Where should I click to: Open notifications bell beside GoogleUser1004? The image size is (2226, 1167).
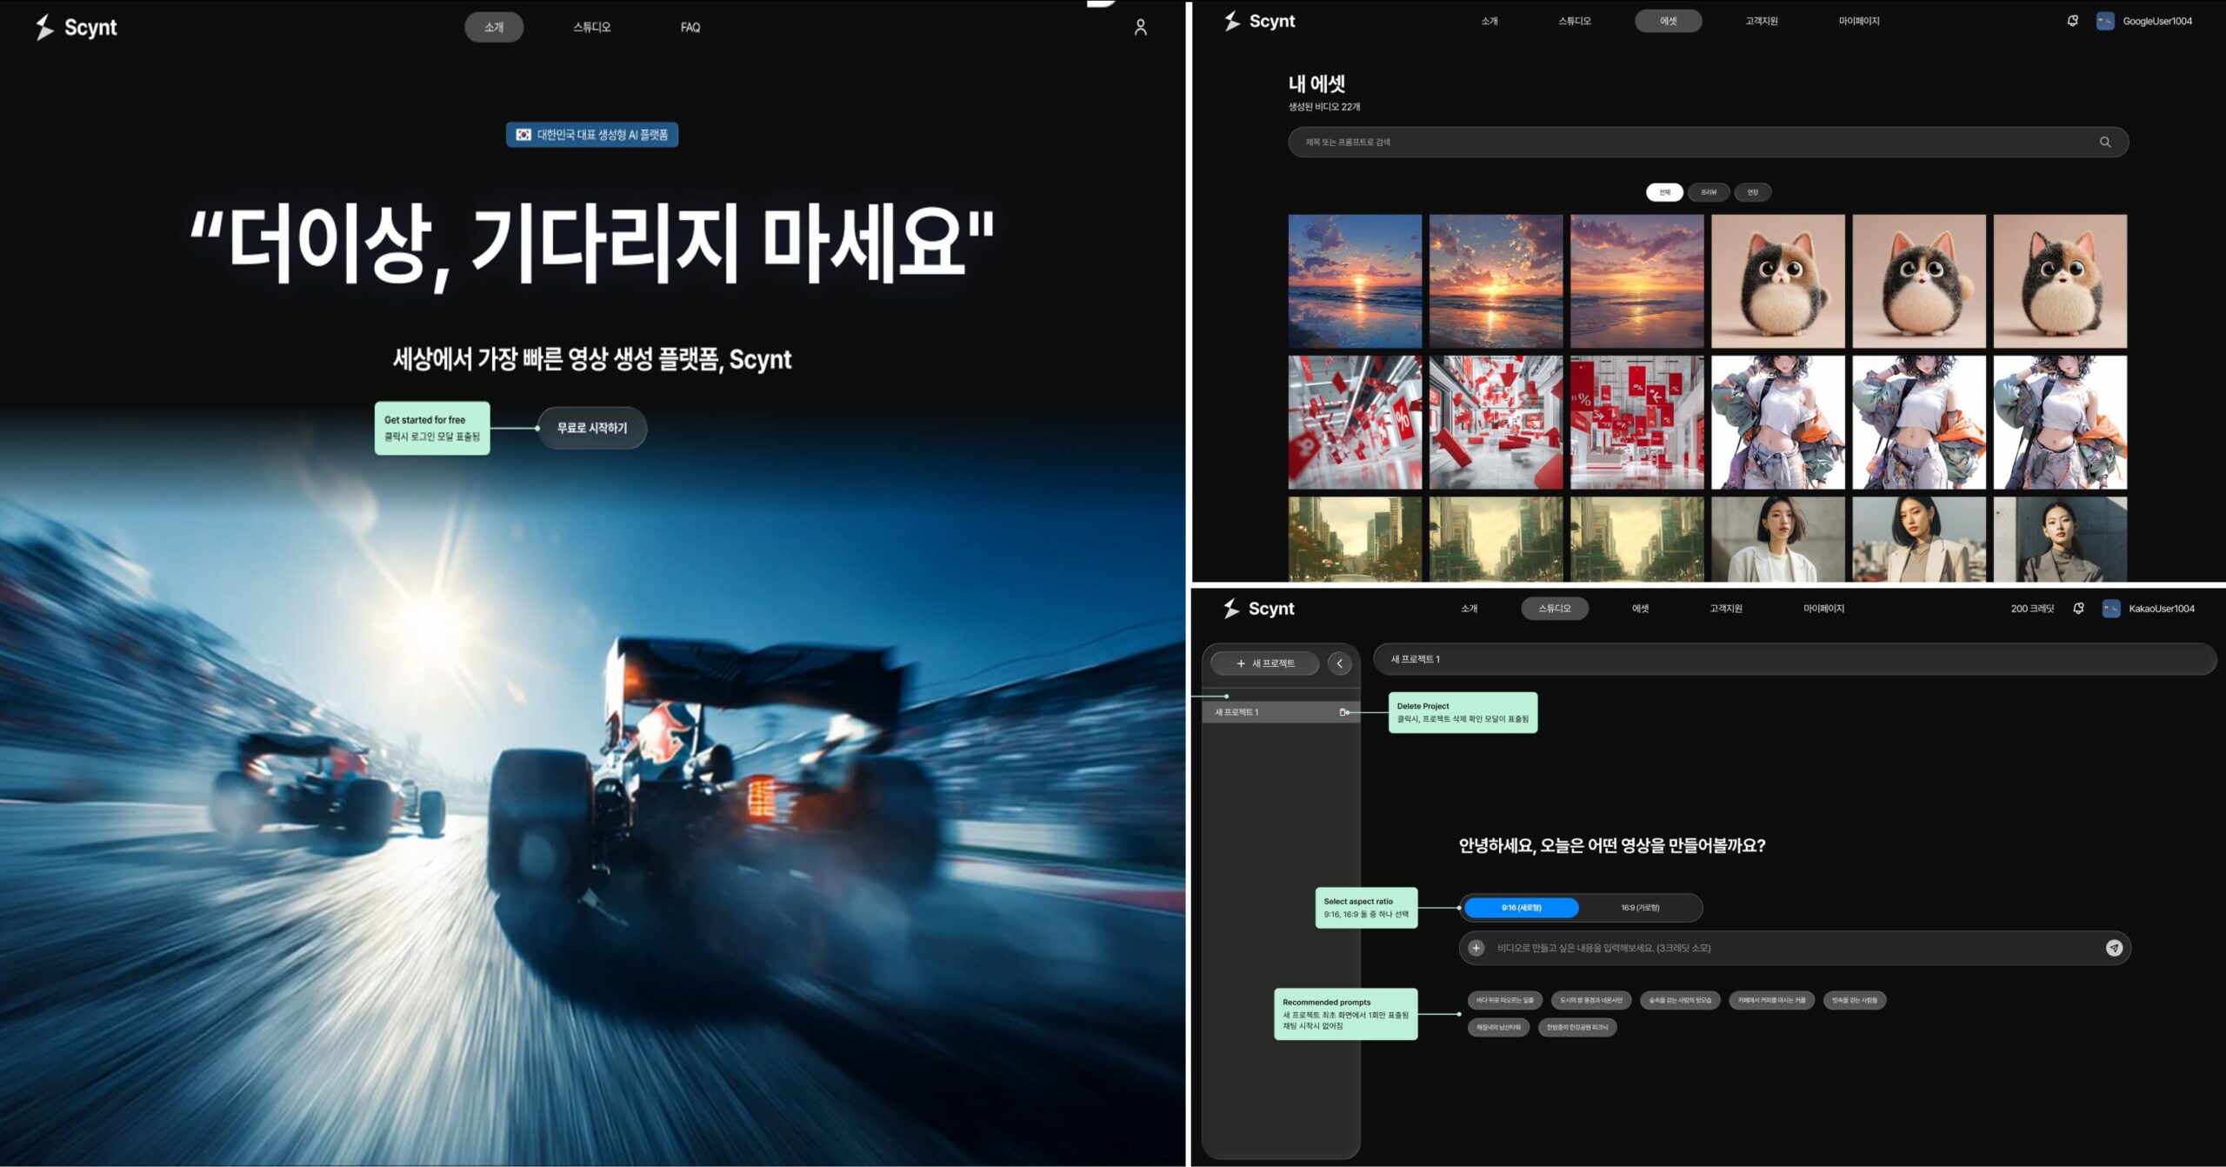(x=2073, y=21)
